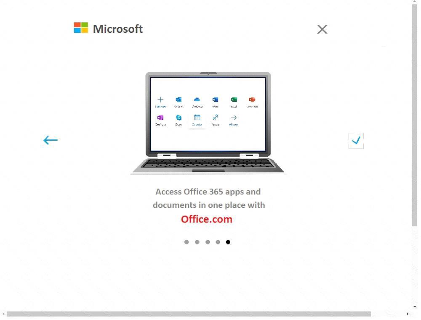421x320 pixels.
Task: Select the third carousel page dot
Action: (208, 242)
